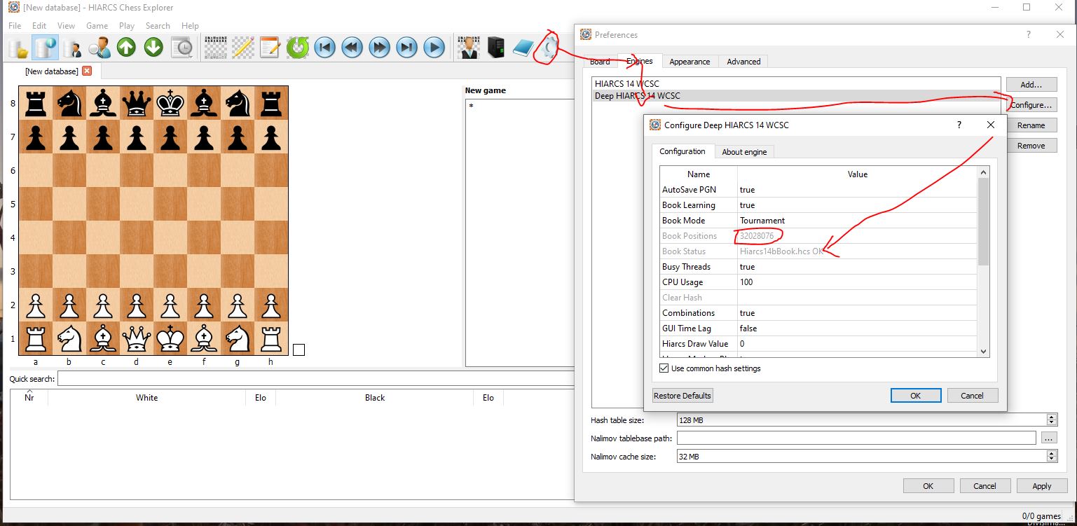Decrease Nalimov cache size with down arrow

click(x=1051, y=459)
